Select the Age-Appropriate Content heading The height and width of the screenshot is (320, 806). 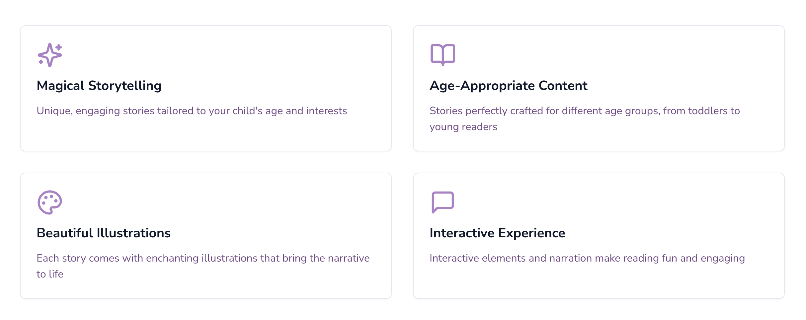click(509, 86)
